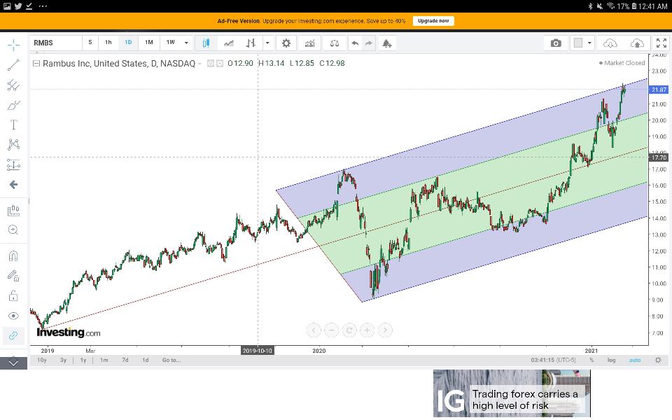Click the Upgrade now button
Image resolution: width=672 pixels, height=420 pixels.
point(433,20)
